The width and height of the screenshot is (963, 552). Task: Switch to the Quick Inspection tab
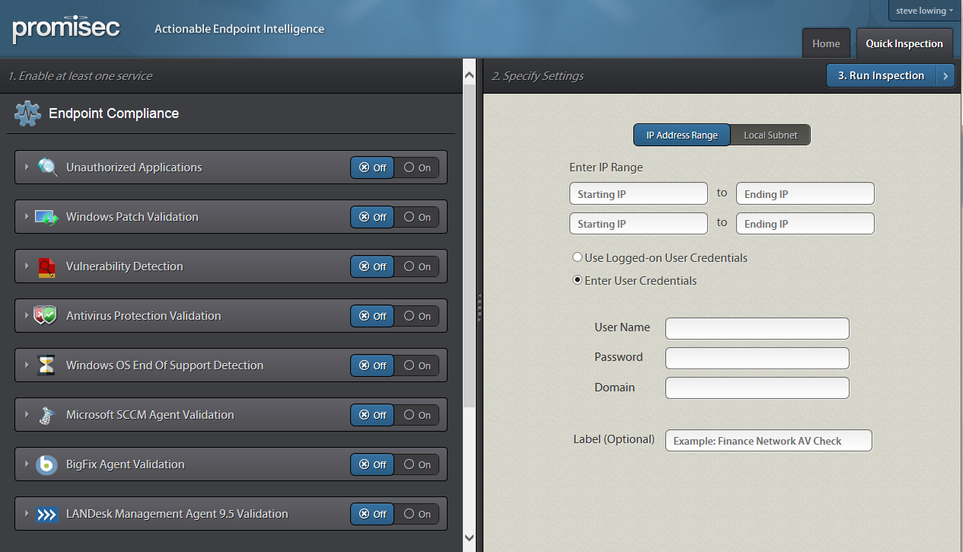tap(904, 43)
